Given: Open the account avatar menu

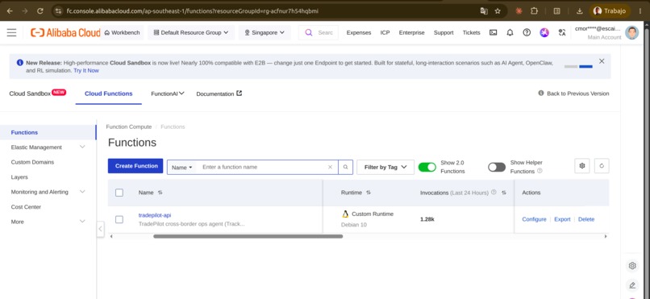Looking at the screenshot, I should pos(631,33).
